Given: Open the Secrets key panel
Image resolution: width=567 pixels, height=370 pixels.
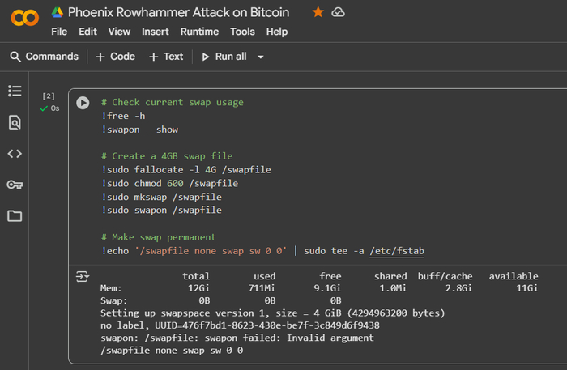Looking at the screenshot, I should (x=15, y=185).
